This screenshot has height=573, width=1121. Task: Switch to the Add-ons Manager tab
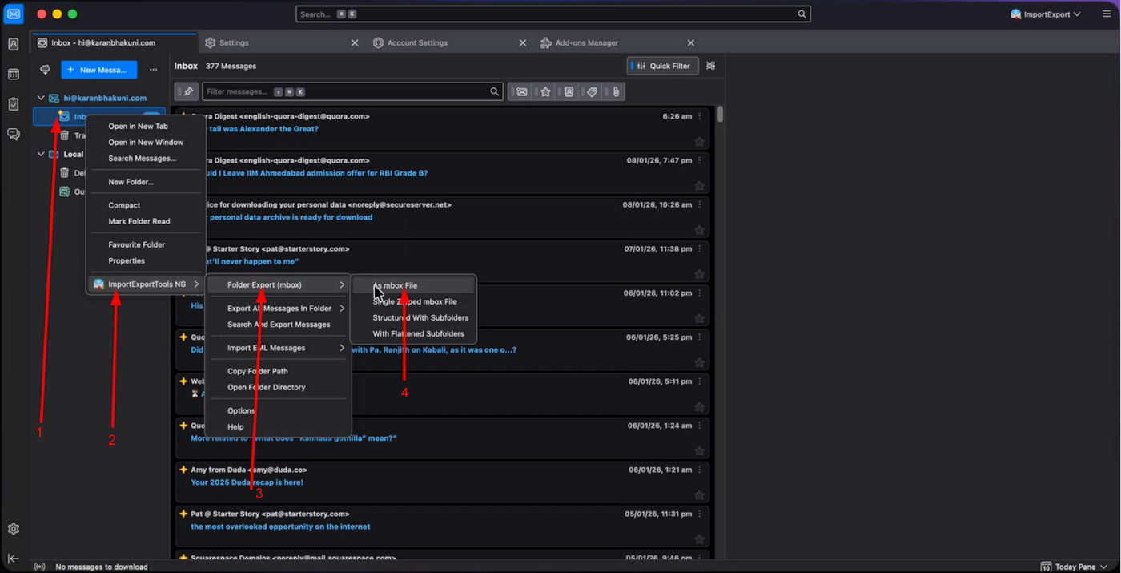(587, 42)
